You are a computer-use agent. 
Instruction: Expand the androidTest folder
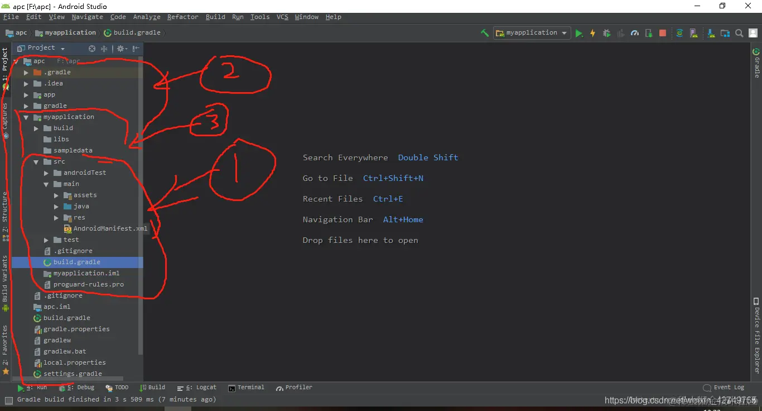(46, 173)
